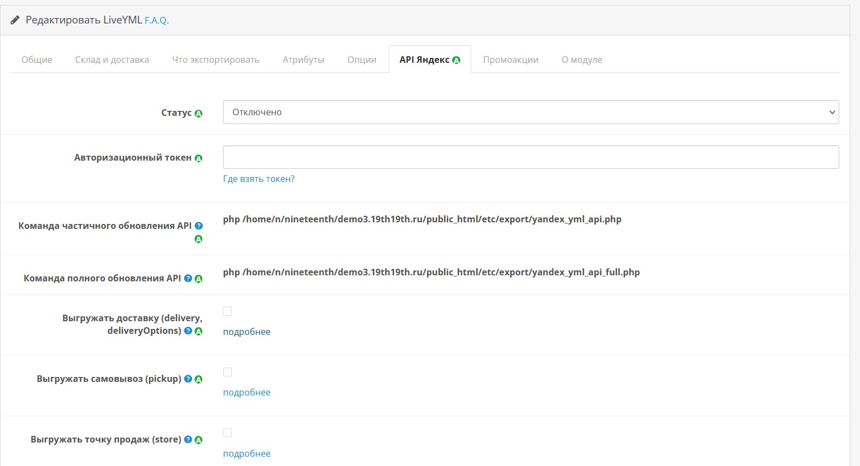The height and width of the screenshot is (466, 860).
Task: Click the pencil edit icon in header
Action: click(15, 20)
